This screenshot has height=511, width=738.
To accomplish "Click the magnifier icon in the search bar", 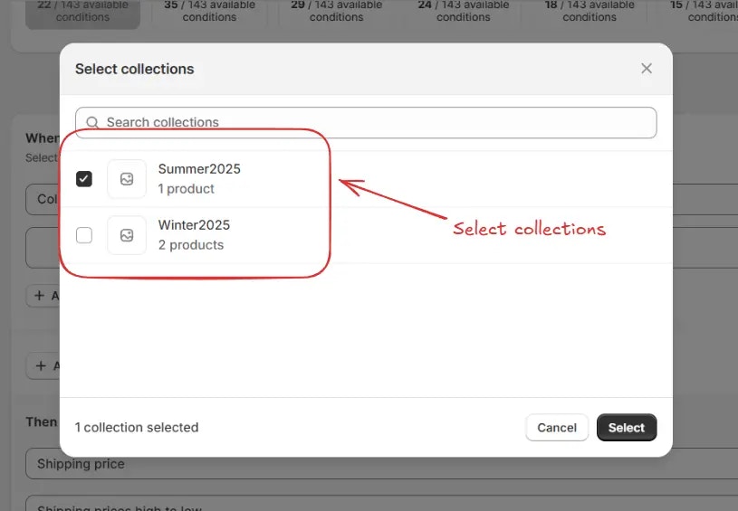I will (92, 123).
